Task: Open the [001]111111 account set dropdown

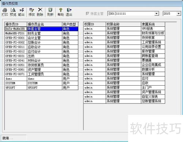Action: (x=157, y=14)
